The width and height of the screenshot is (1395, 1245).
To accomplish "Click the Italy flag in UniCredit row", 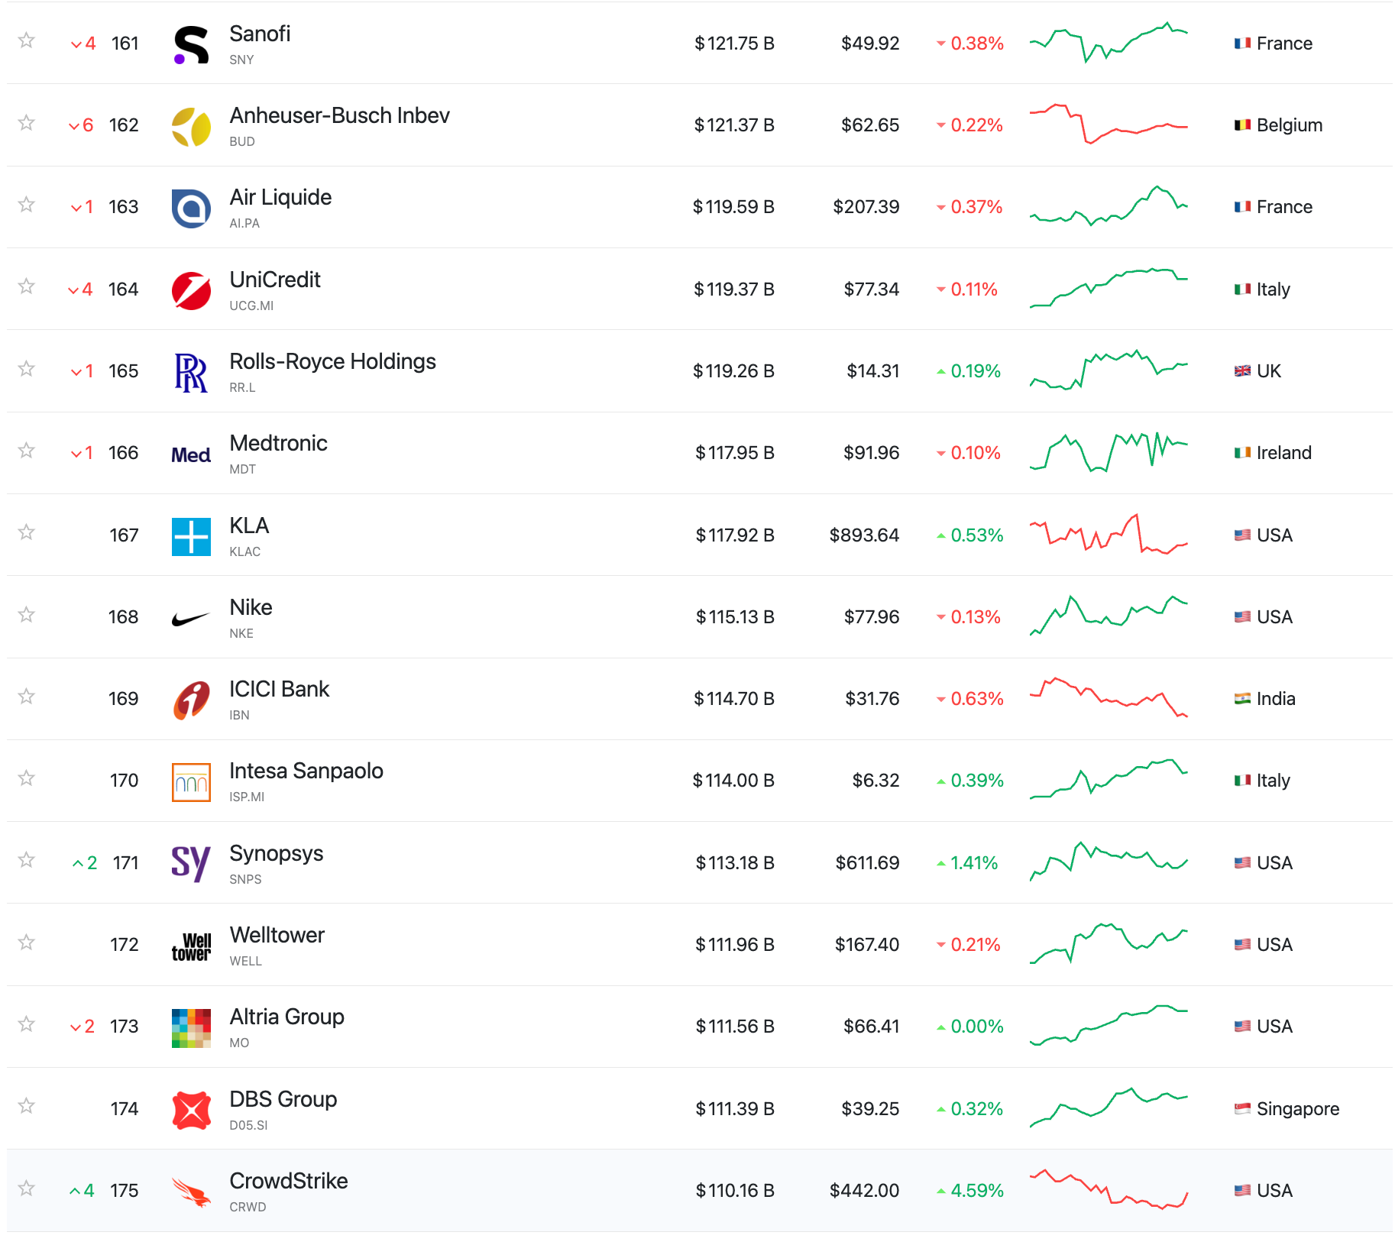I will coord(1242,289).
